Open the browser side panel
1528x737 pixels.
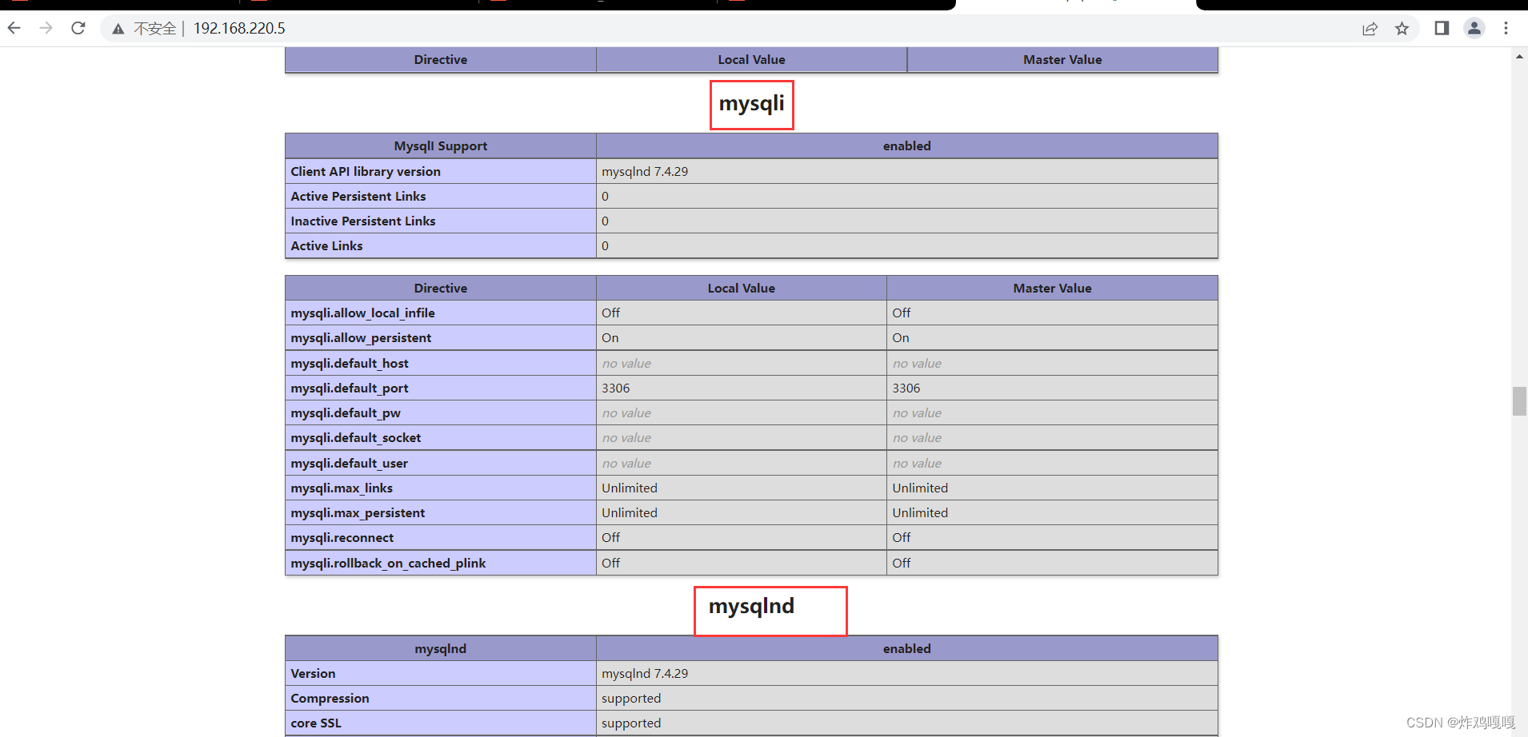[x=1442, y=28]
